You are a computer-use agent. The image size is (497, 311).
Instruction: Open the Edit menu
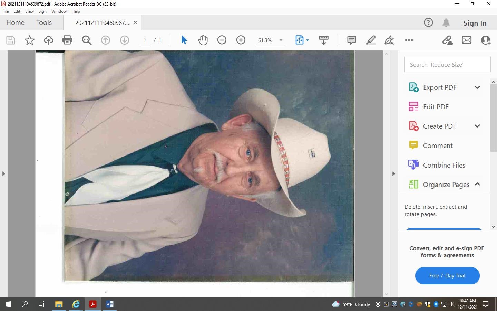(x=17, y=11)
